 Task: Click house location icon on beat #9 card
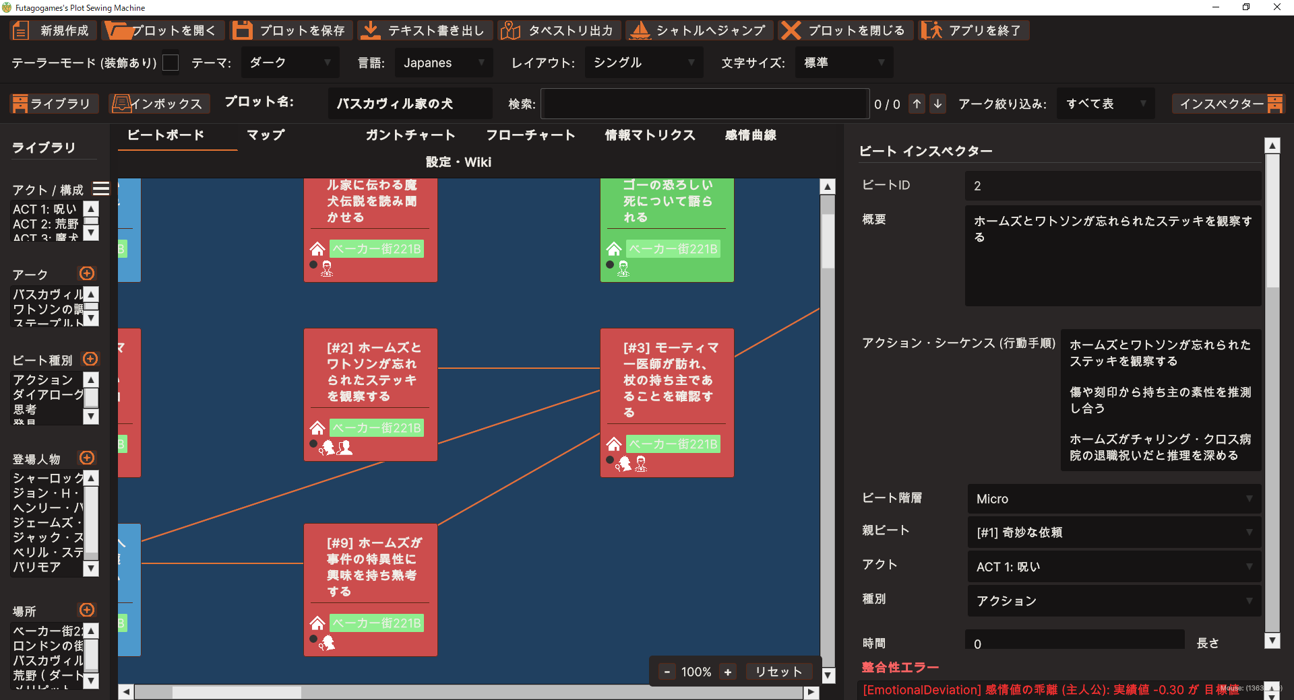(317, 623)
